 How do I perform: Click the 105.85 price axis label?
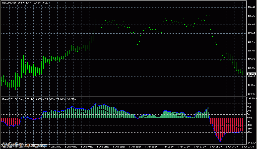[x=251, y=33]
